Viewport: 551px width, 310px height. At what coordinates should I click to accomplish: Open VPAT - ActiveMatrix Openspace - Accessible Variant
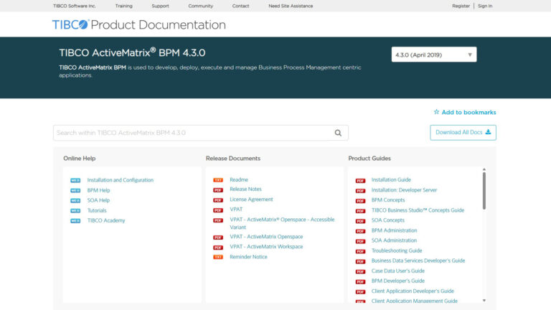coord(282,223)
